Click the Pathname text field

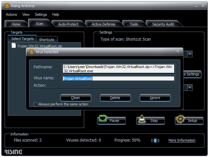point(118,69)
